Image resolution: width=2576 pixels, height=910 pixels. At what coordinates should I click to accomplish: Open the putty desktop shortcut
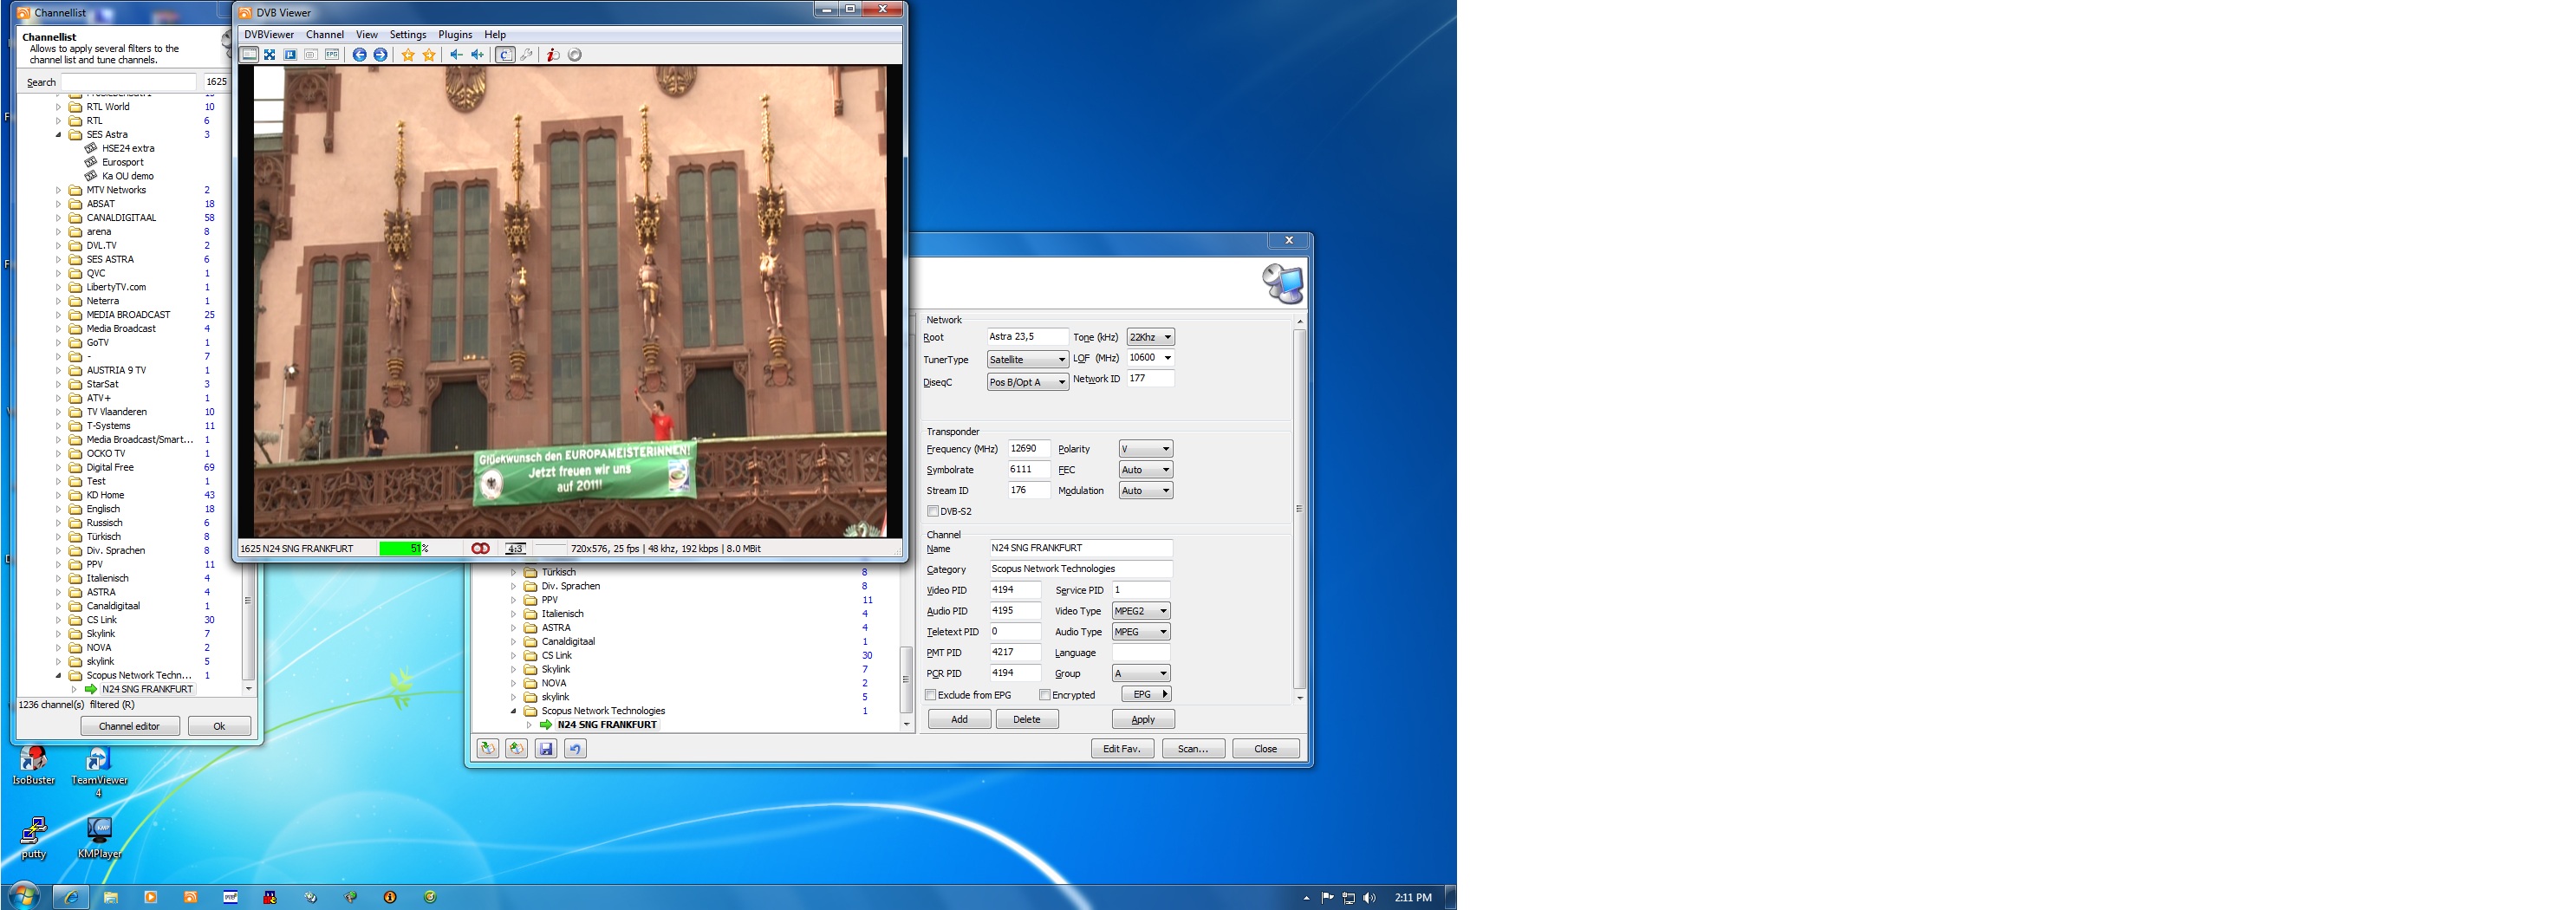[34, 838]
